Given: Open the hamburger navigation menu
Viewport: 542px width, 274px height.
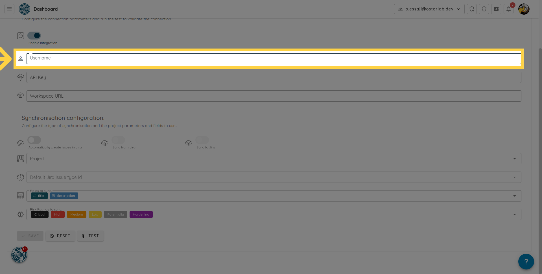Looking at the screenshot, I should point(9,9).
